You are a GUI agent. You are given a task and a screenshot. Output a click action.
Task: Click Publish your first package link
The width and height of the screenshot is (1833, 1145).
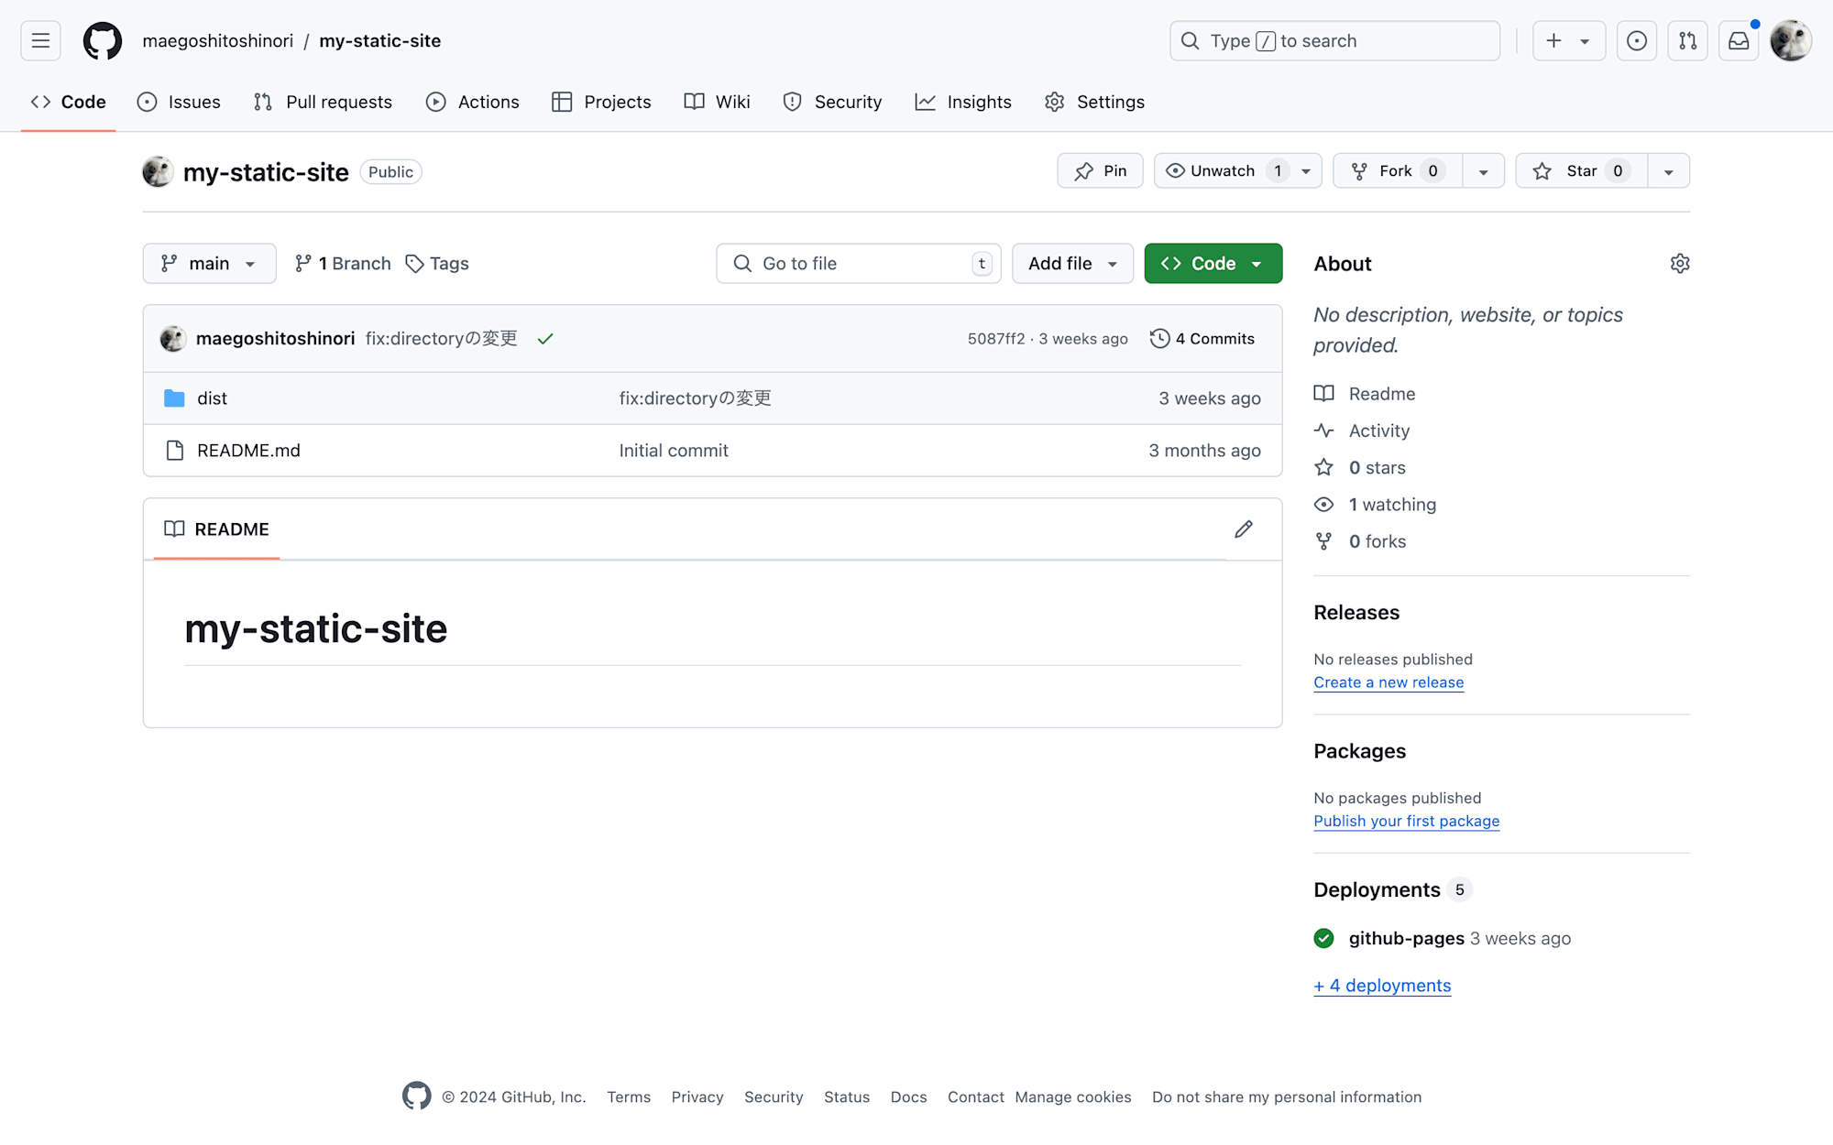pyautogui.click(x=1405, y=821)
